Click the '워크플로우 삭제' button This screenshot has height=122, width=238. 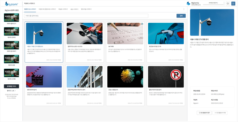(220, 113)
